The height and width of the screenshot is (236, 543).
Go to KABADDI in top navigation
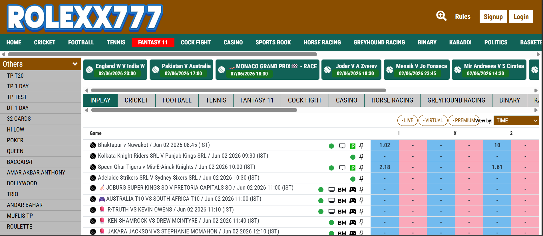(460, 42)
